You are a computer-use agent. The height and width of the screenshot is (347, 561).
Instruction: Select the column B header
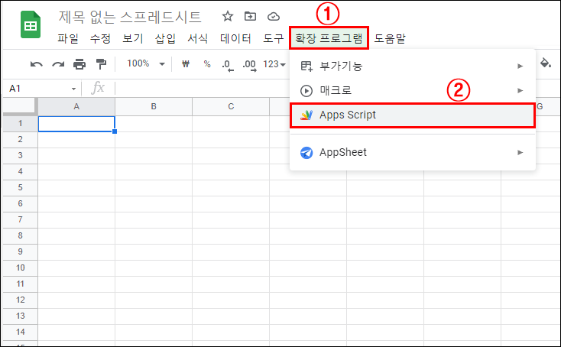click(154, 106)
